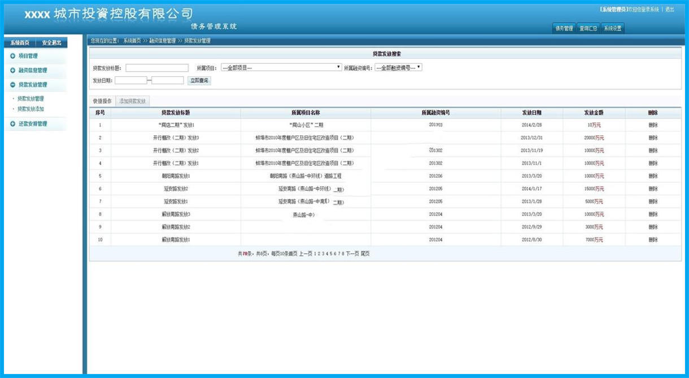
Task: Go to 下一页 in pagination
Action: pos(352,254)
